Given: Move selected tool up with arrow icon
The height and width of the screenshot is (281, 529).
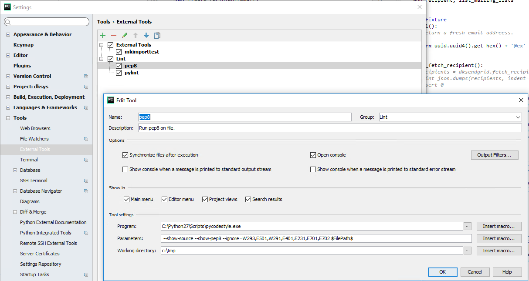Looking at the screenshot, I should pos(136,35).
